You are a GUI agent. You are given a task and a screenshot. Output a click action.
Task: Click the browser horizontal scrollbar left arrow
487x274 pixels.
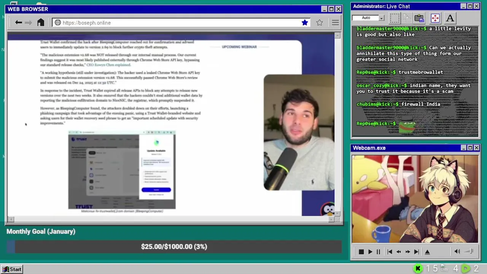(11, 219)
